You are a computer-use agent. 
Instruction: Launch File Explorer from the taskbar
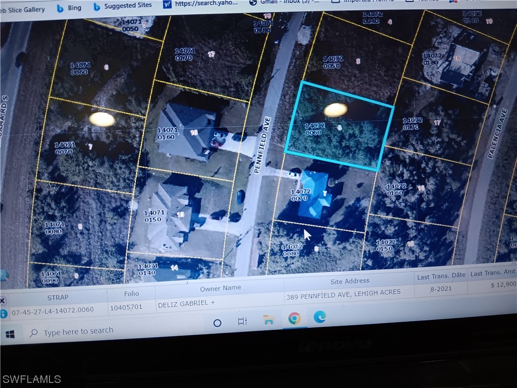[269, 320]
